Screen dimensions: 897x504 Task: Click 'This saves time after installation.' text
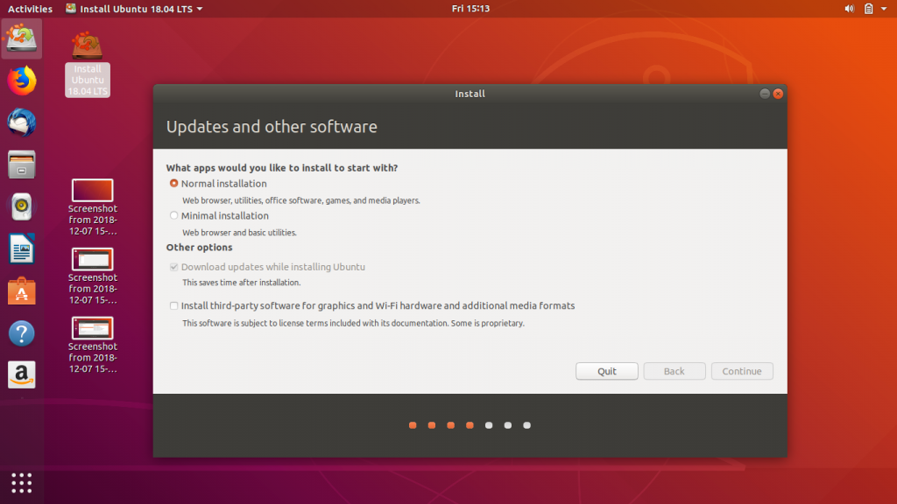tap(241, 283)
